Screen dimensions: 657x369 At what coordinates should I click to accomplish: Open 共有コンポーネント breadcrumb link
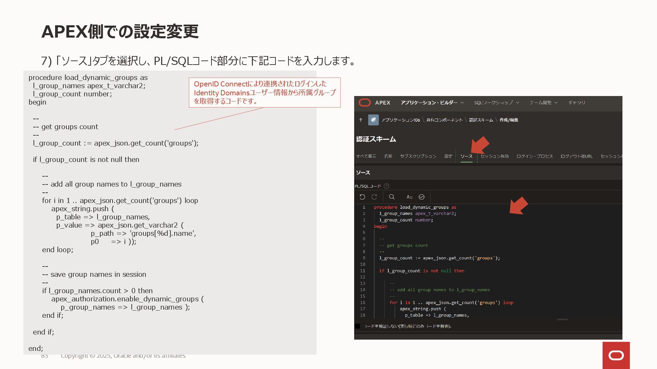[444, 120]
